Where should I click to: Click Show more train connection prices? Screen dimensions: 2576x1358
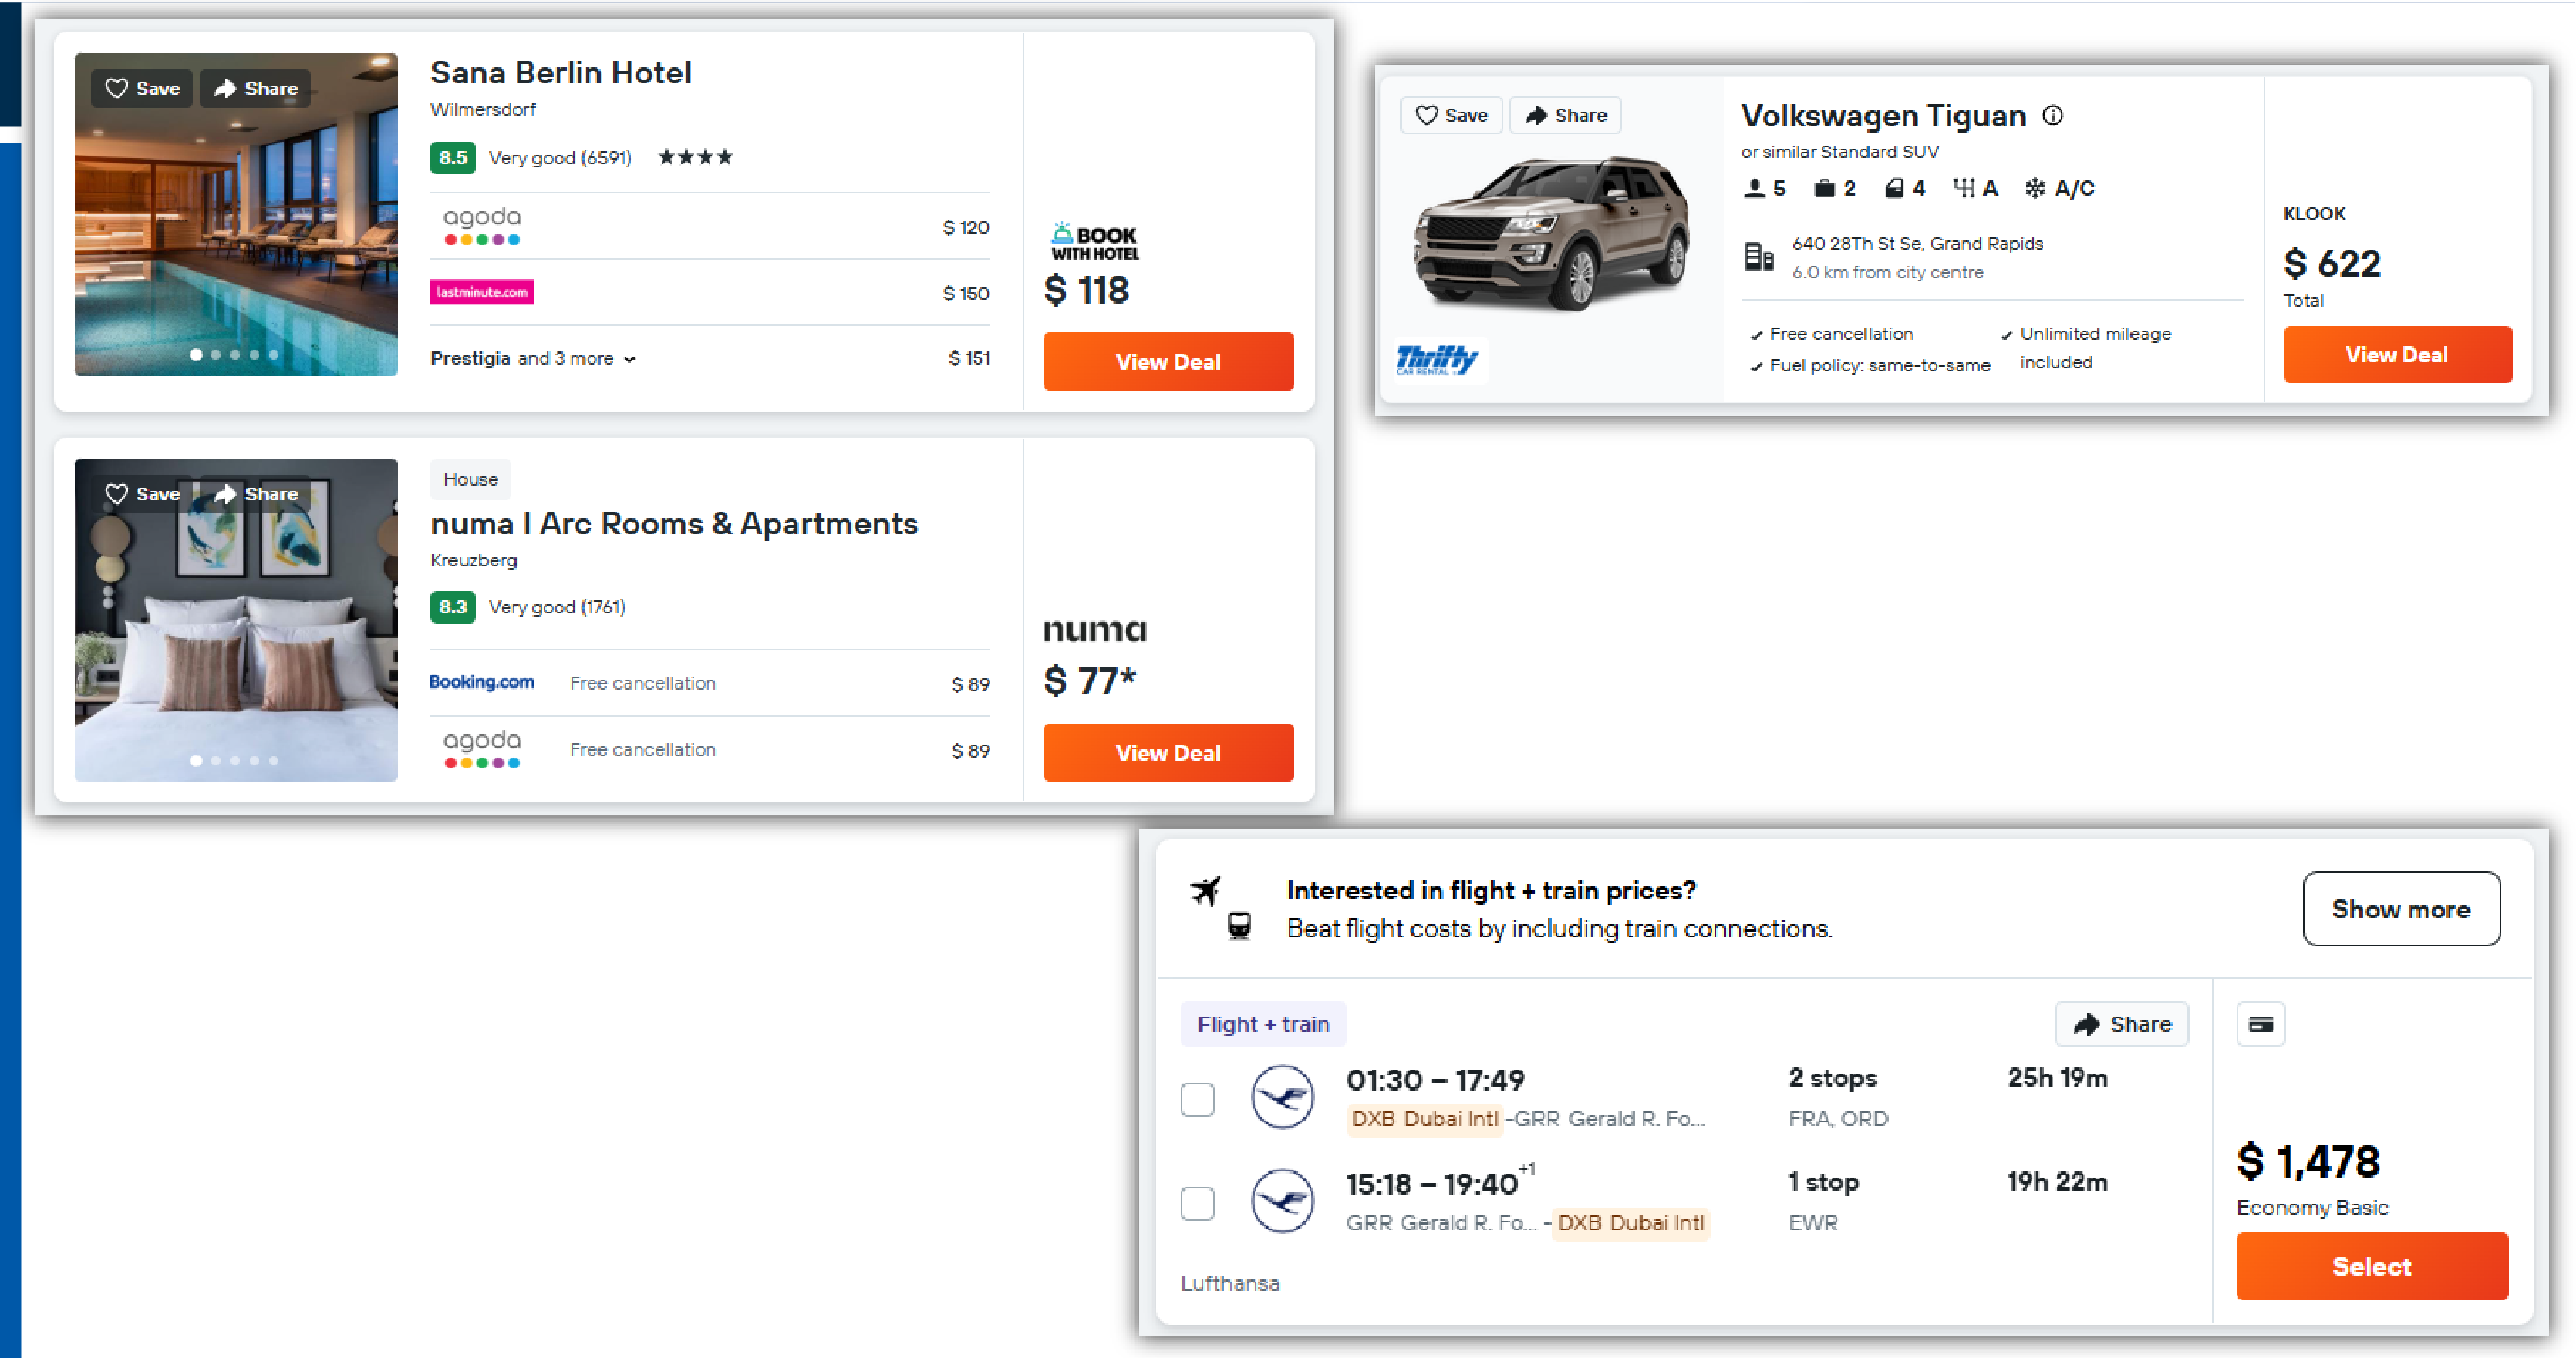(x=2401, y=909)
